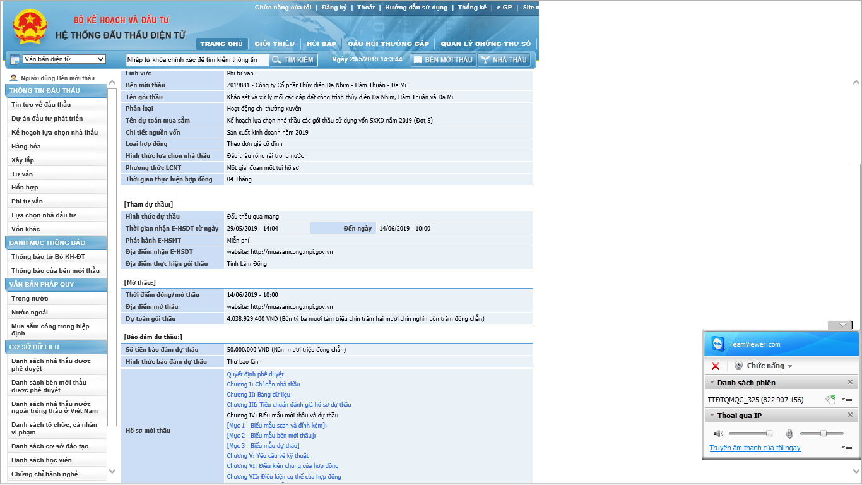Screen dimensions: 862x485
Task: Open Mục 1 - Biểu mẫu scan và đính kèm
Action: tap(277, 425)
